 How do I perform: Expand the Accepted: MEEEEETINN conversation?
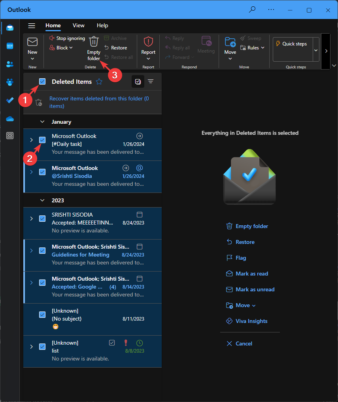tap(31, 219)
